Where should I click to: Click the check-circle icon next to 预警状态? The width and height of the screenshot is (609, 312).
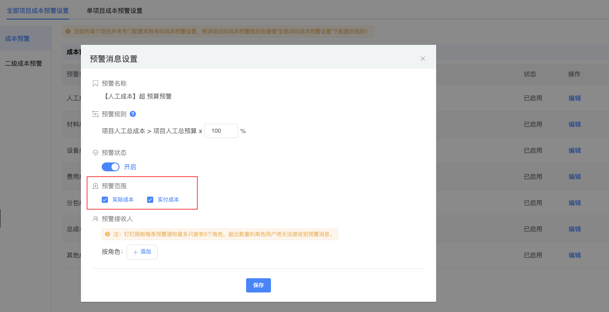pos(95,153)
